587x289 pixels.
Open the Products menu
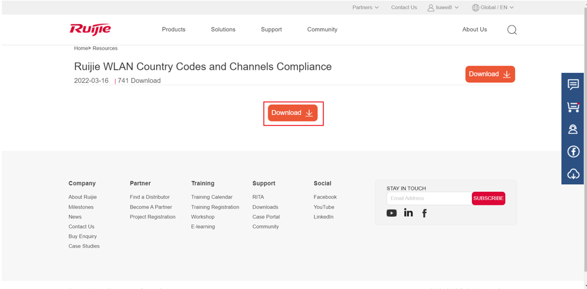click(x=174, y=30)
